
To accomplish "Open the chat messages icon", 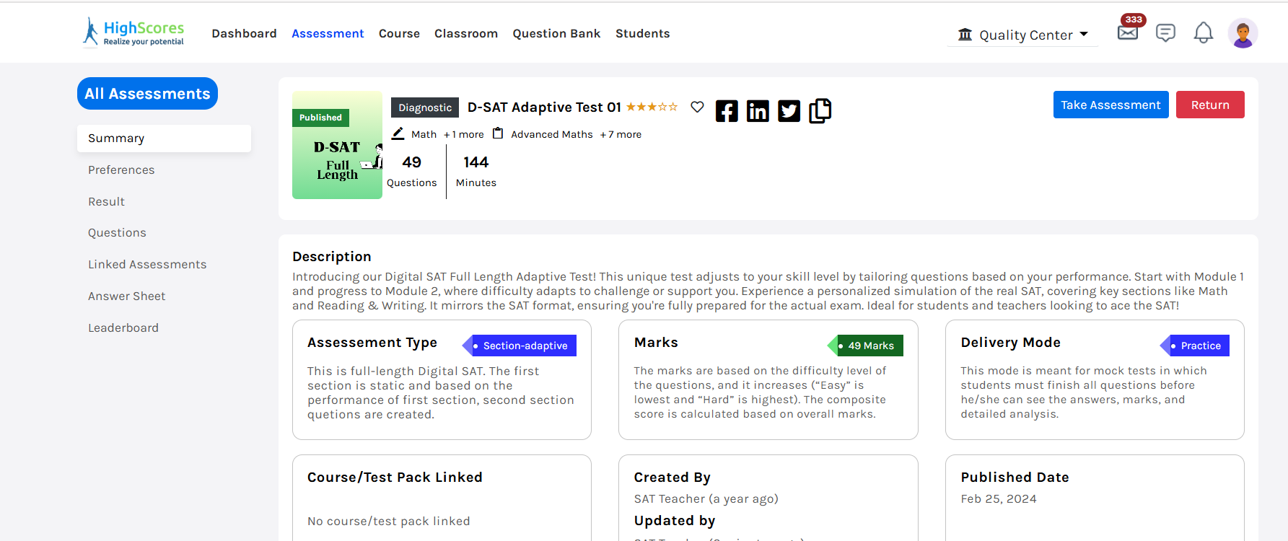I will point(1165,32).
